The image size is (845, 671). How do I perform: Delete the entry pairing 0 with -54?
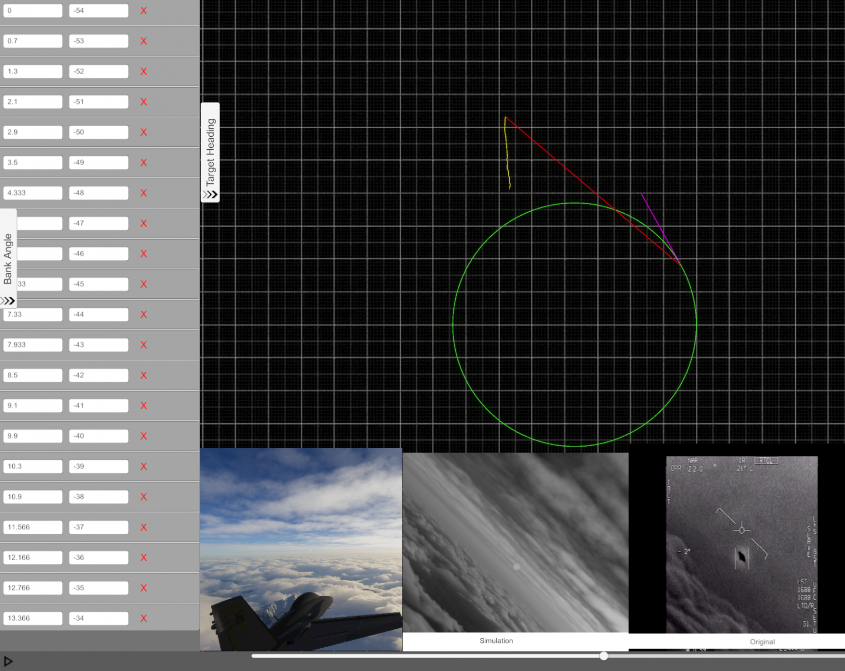point(143,11)
